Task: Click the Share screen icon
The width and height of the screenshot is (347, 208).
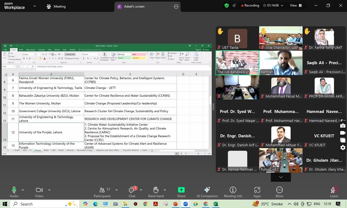Action: coord(181,190)
